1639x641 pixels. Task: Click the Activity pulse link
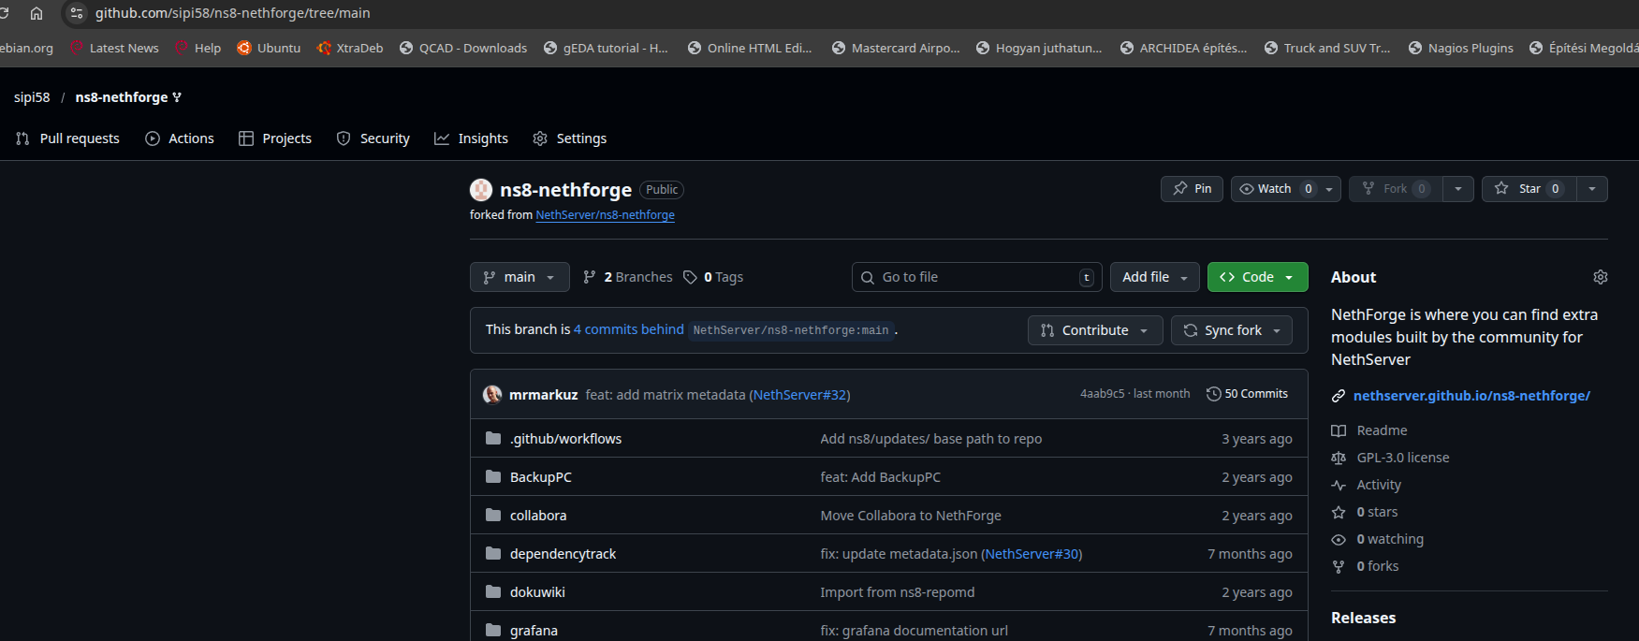click(x=1378, y=485)
